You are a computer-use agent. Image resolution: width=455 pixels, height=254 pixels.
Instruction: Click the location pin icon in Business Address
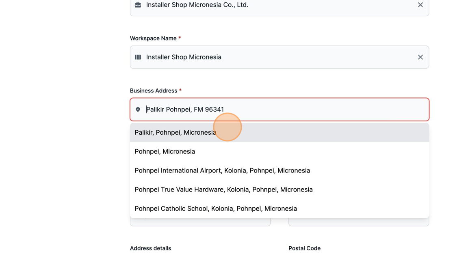[138, 109]
